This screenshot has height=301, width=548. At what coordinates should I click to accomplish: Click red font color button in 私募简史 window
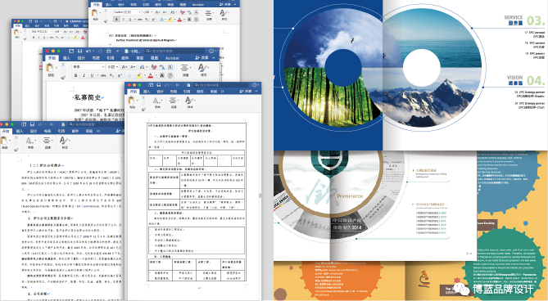[x=151, y=75]
